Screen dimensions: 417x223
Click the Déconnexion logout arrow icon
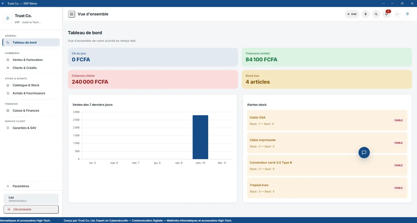[9, 209]
